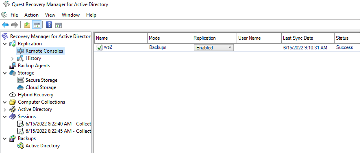This screenshot has height=153, width=361.
Task: Select the Computer Collections tree label
Action: [x=41, y=102]
